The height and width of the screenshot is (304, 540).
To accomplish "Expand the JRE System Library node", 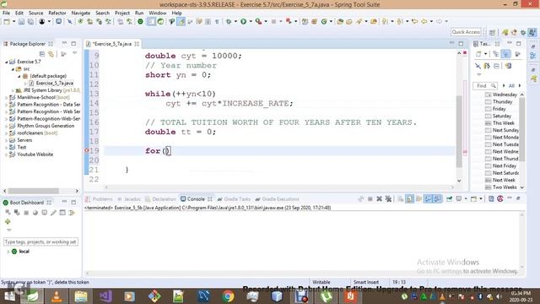I will pyautogui.click(x=13, y=90).
